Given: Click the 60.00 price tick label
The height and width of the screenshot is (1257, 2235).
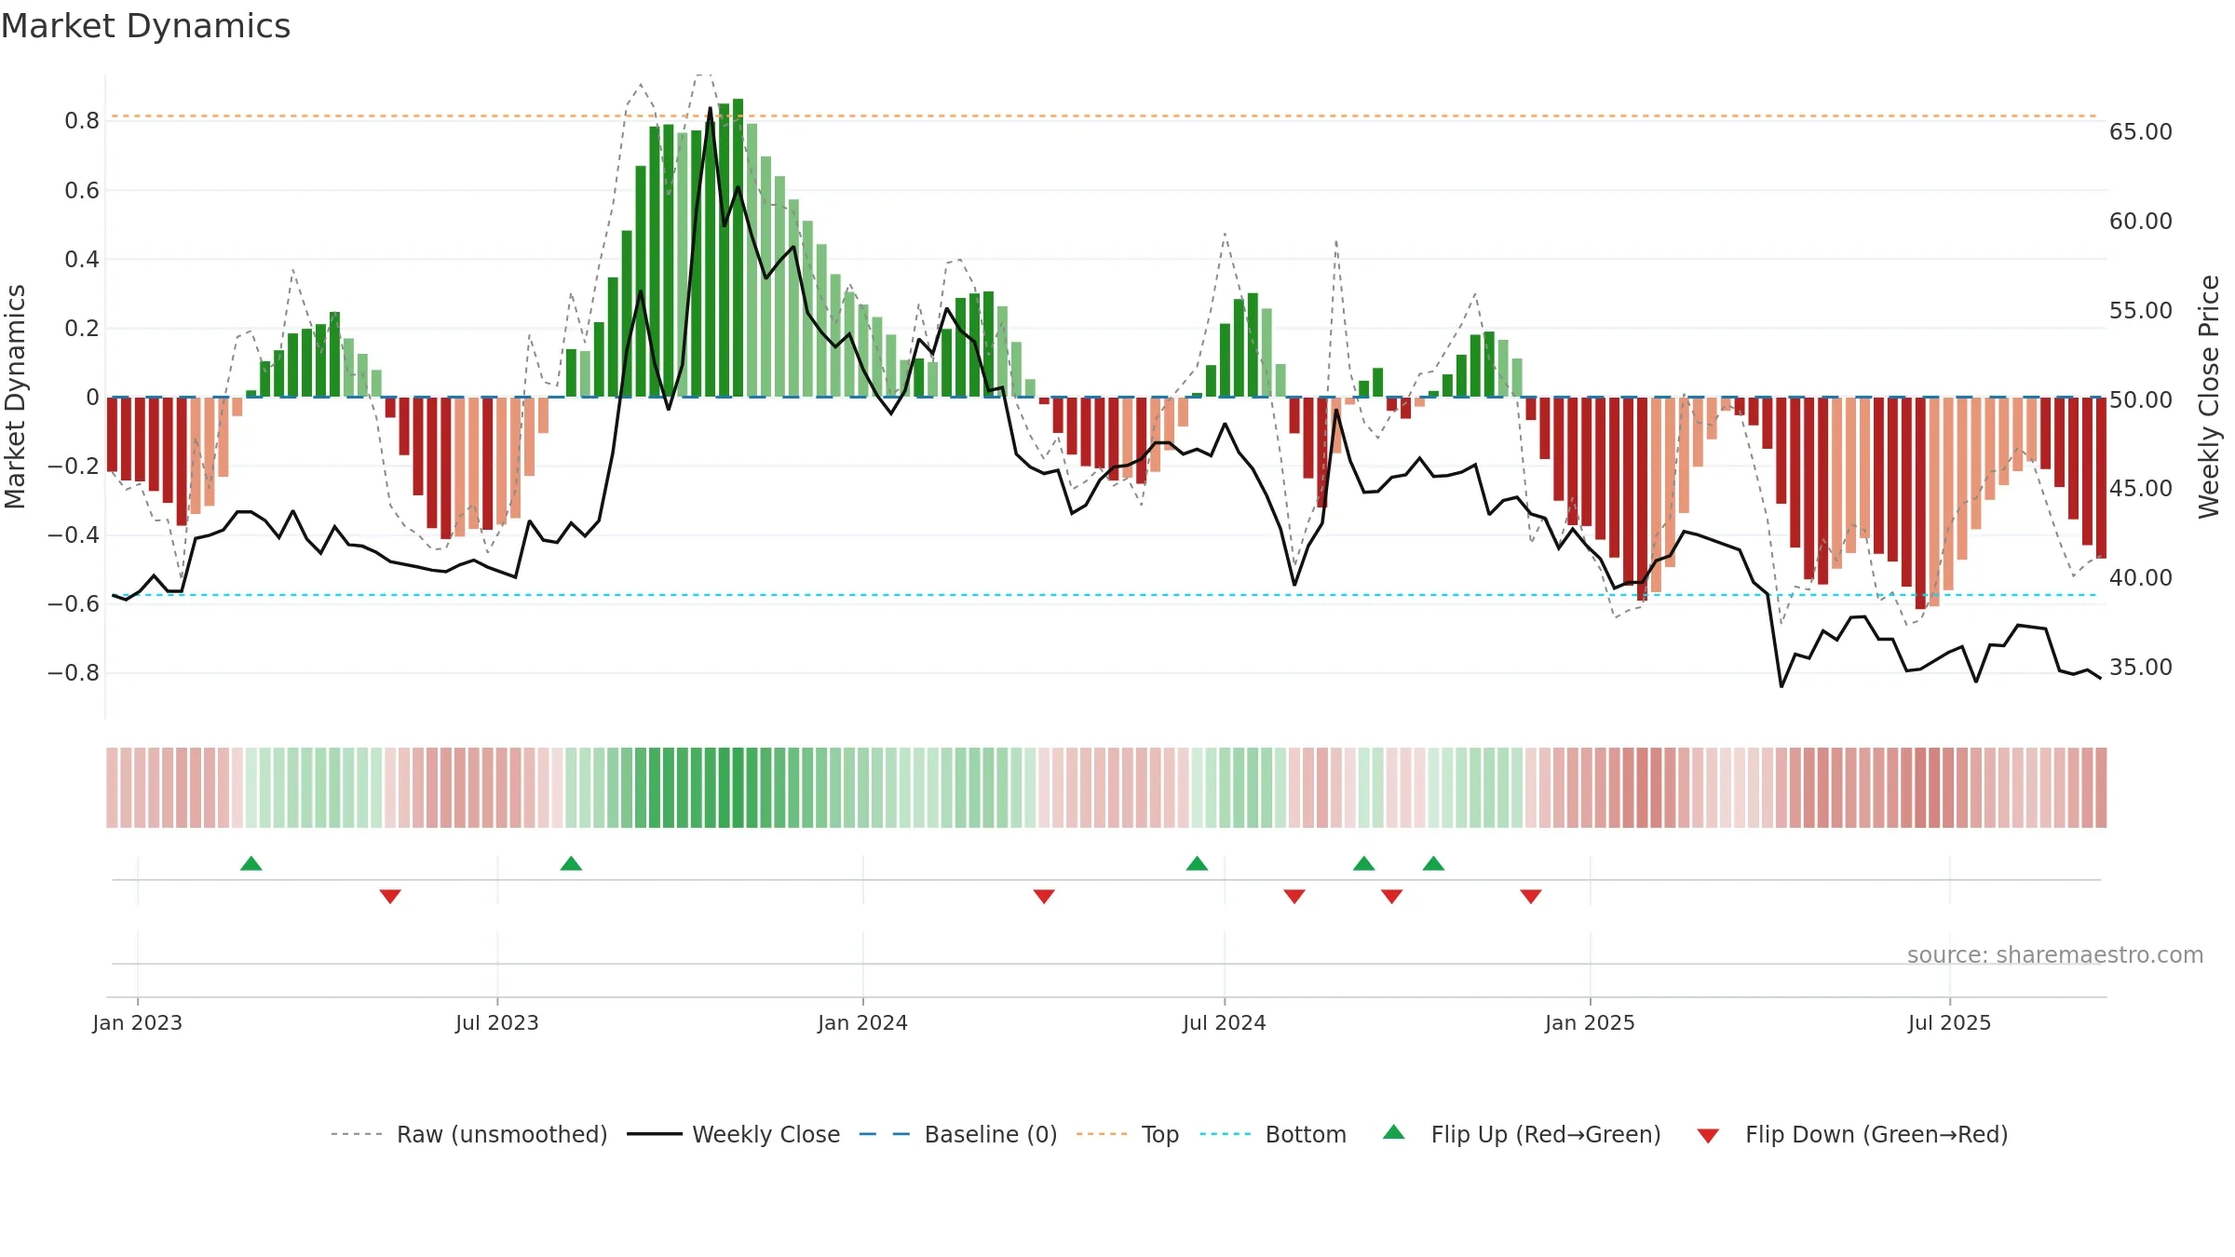Looking at the screenshot, I should tap(2141, 222).
